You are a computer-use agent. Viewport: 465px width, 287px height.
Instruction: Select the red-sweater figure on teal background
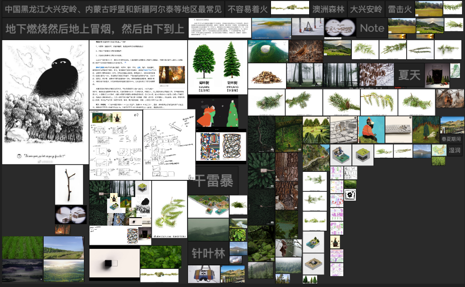tap(371, 130)
